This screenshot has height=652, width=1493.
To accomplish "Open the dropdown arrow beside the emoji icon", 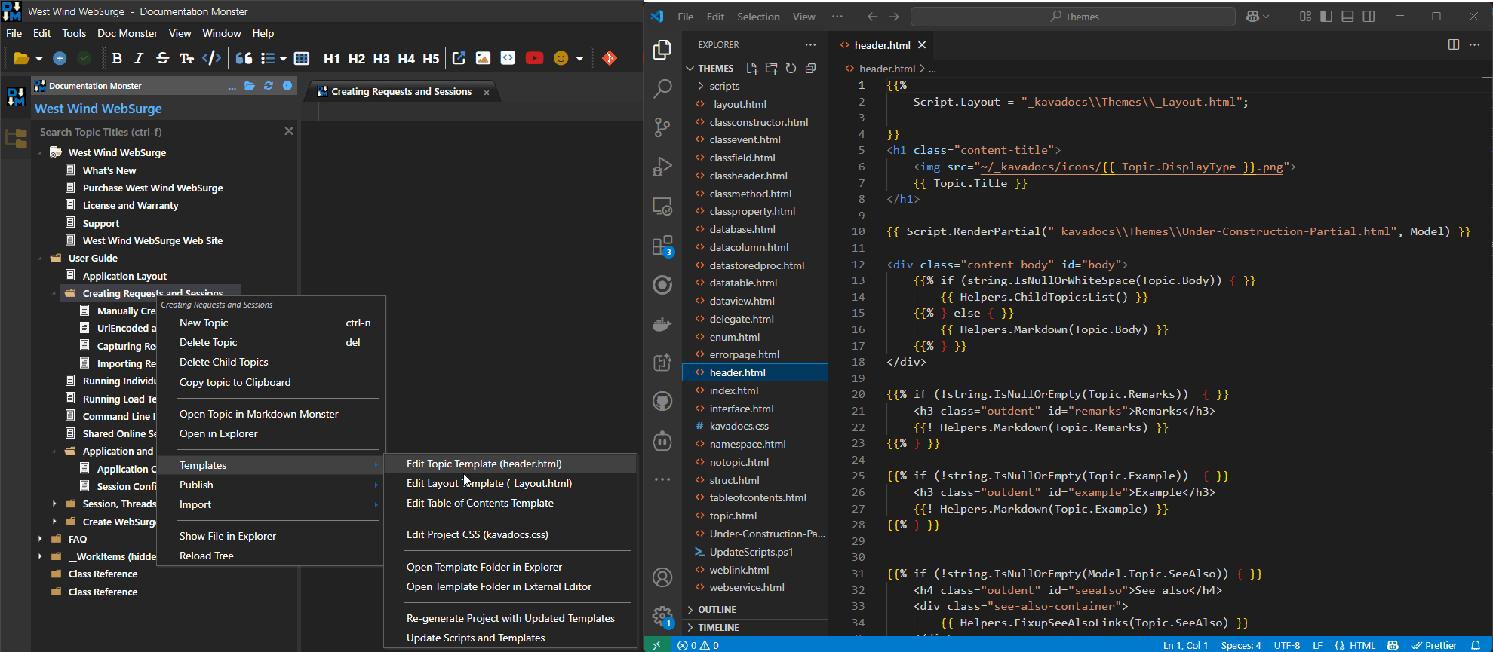I will pos(580,58).
